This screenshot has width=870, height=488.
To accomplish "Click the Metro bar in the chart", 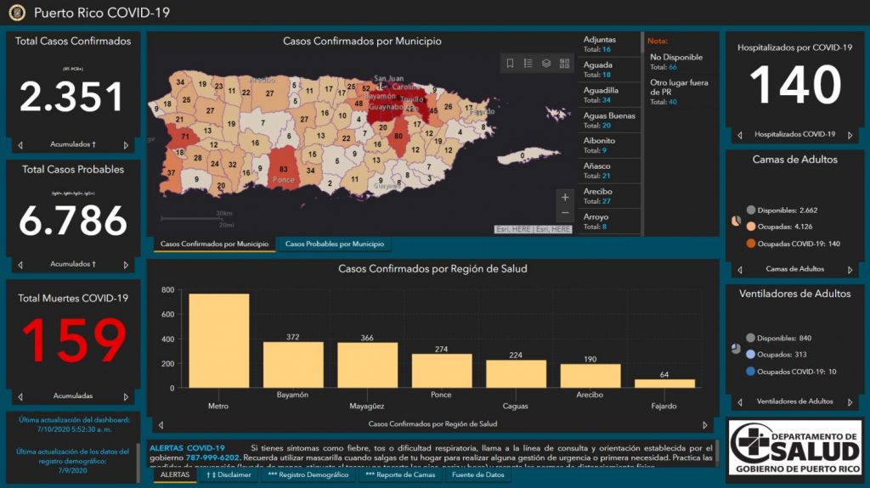I will coord(218,341).
